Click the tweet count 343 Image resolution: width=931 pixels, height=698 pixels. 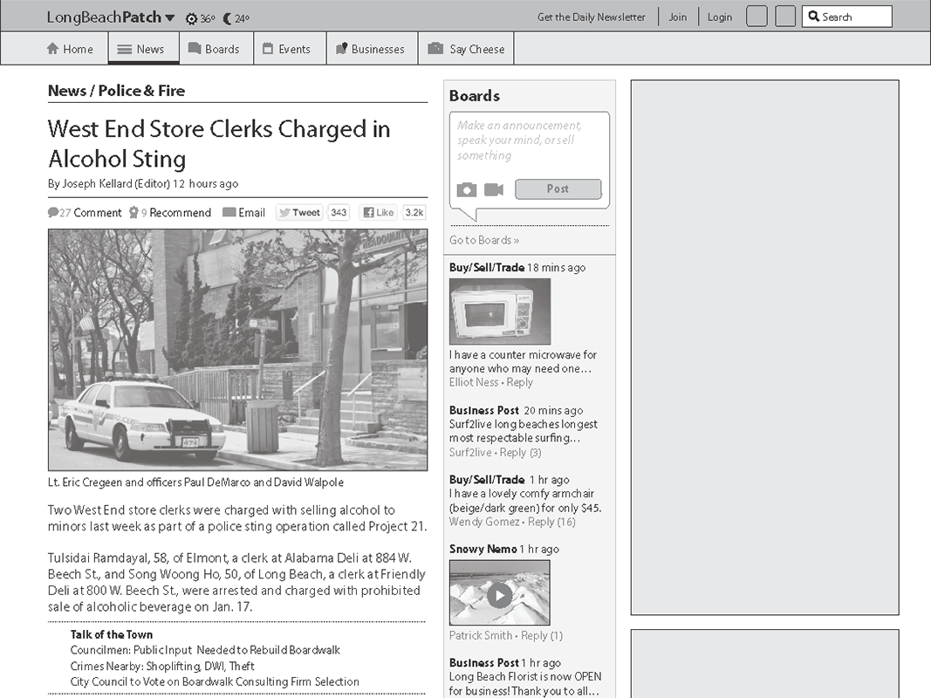(x=339, y=213)
